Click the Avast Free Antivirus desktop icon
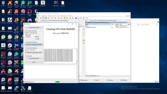Screen dimensions: 167x94 (10, 4)
